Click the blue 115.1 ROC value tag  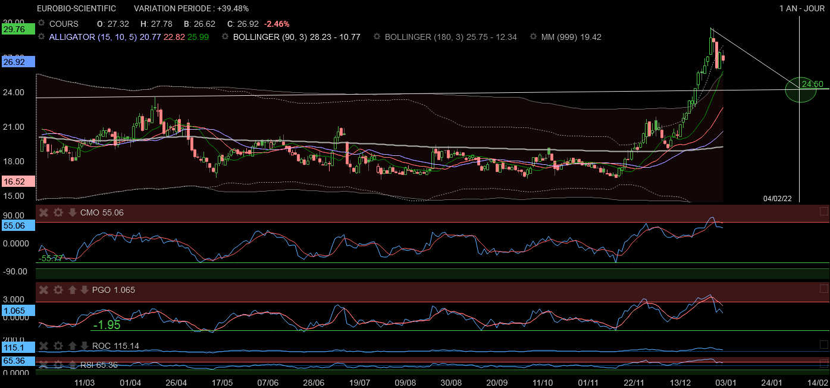(18, 347)
